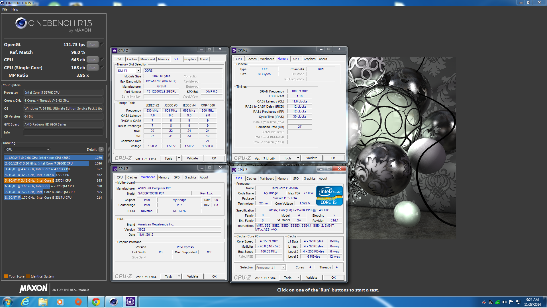Image resolution: width=547 pixels, height=308 pixels.
Task: Run the CPU benchmark
Action: [x=93, y=60]
